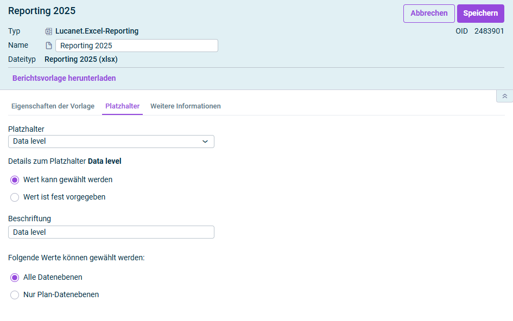The width and height of the screenshot is (513, 321).
Task: Click 'Berichtsvorlage herunterladen' link
Action: pos(64,78)
